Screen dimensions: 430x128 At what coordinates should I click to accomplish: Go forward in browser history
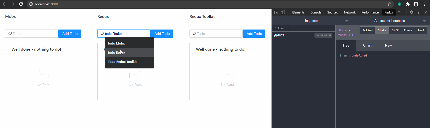13,4
